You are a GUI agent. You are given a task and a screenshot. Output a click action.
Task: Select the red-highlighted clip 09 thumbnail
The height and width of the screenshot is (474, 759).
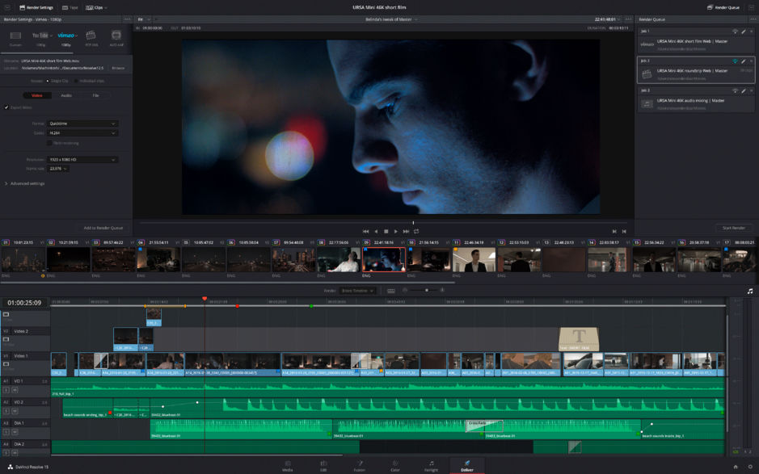(383, 258)
